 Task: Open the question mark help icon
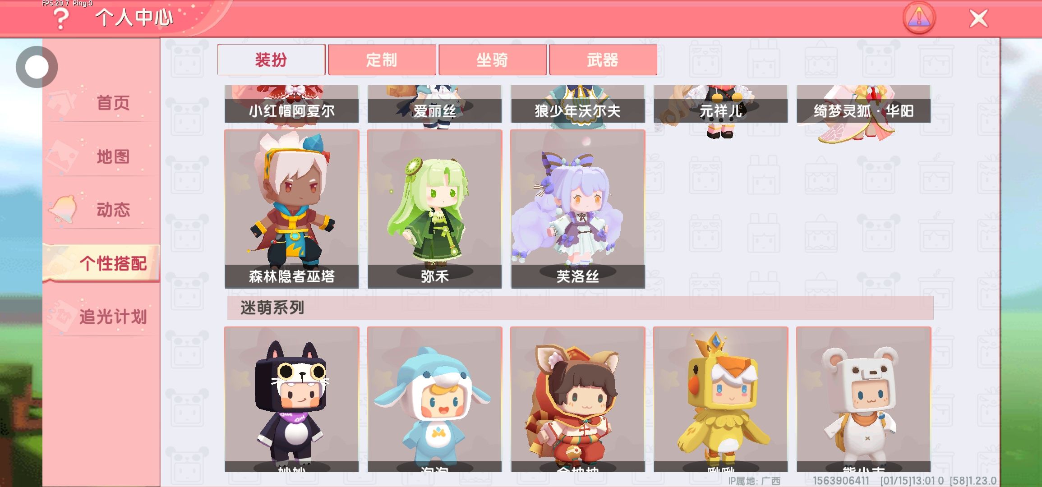point(61,19)
